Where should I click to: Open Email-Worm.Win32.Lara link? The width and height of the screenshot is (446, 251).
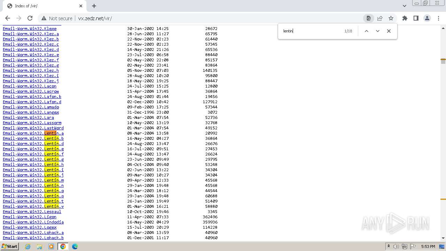point(28,117)
